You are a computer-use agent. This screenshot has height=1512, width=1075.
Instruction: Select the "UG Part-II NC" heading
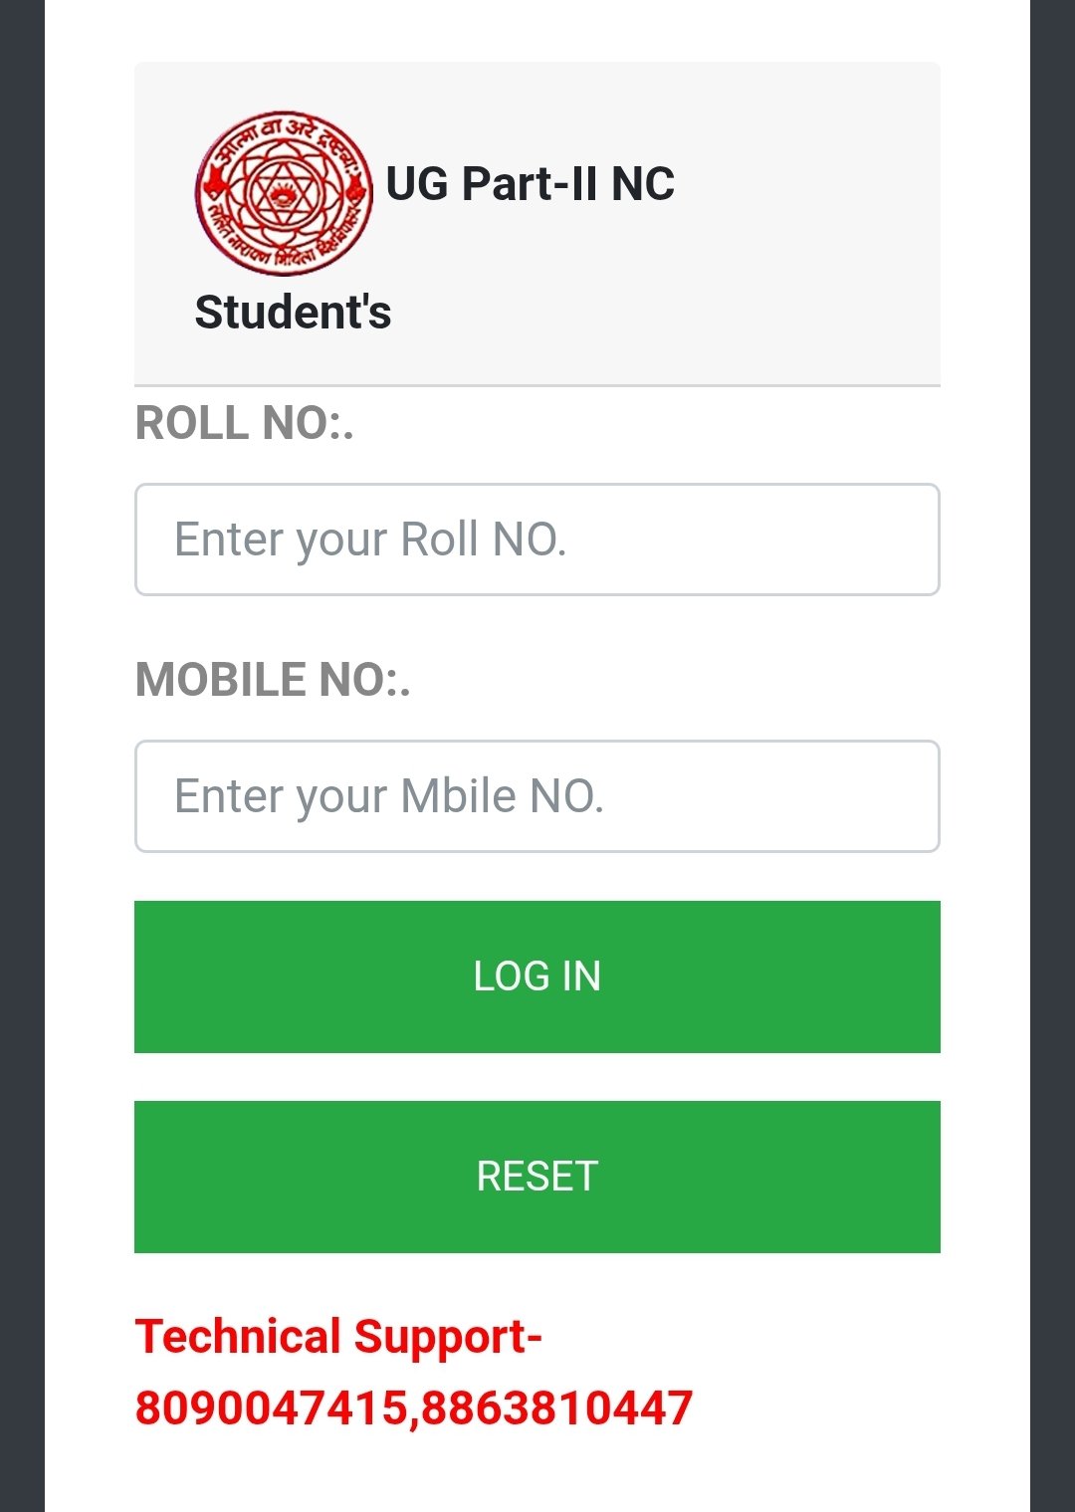click(530, 184)
